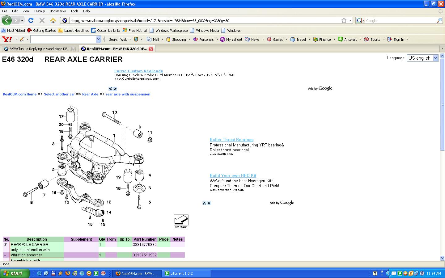The width and height of the screenshot is (445, 278).
Task: Click the Latest Headlines bookmark
Action: point(74,30)
